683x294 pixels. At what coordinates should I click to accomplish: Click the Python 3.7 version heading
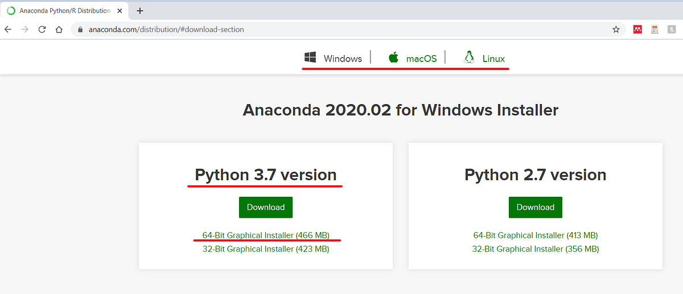(x=266, y=175)
